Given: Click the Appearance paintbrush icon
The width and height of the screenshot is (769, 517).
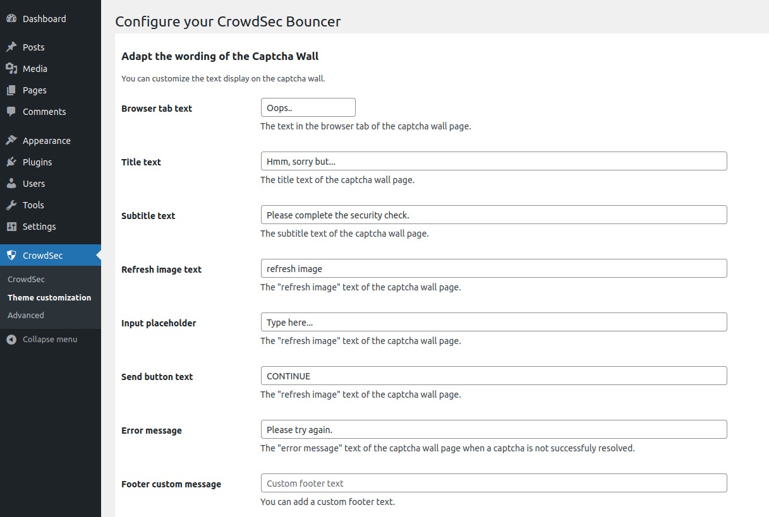Looking at the screenshot, I should coord(11,141).
